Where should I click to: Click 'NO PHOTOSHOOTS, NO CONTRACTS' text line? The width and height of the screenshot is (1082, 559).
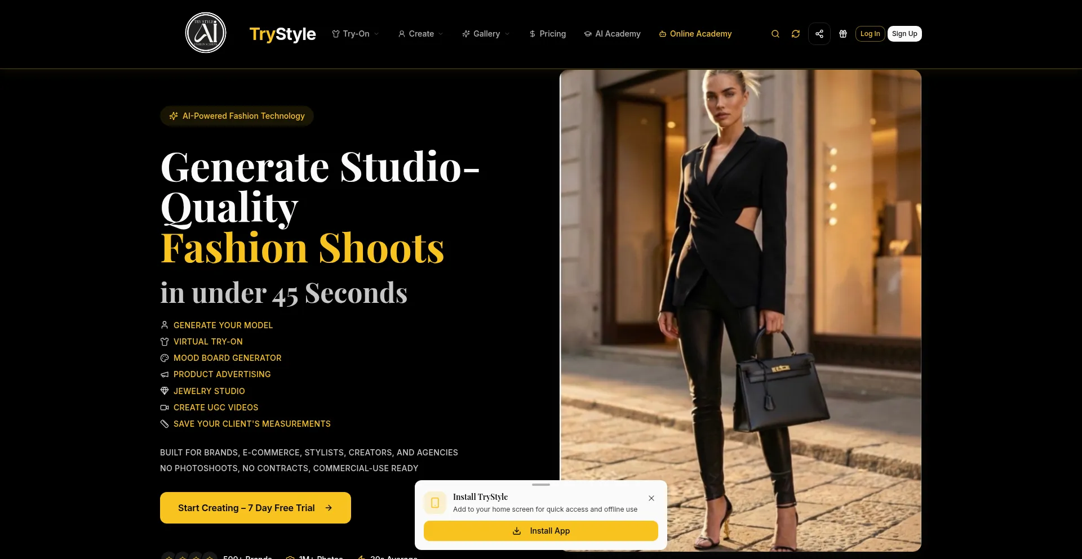tap(289, 468)
